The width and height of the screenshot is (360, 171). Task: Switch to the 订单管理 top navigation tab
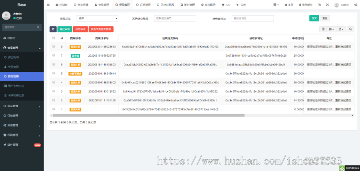(143, 4)
